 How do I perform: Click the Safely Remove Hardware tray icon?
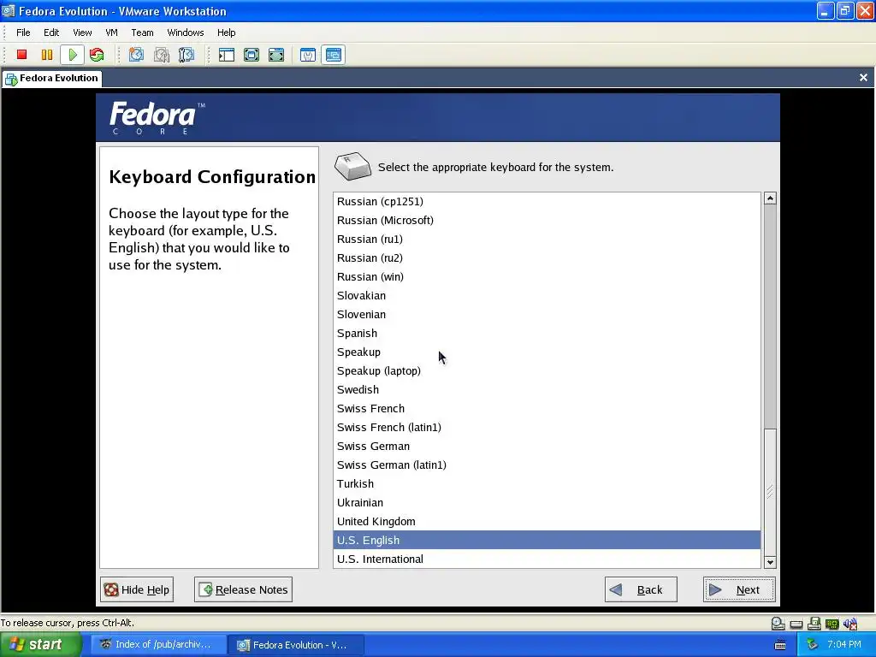(x=813, y=645)
